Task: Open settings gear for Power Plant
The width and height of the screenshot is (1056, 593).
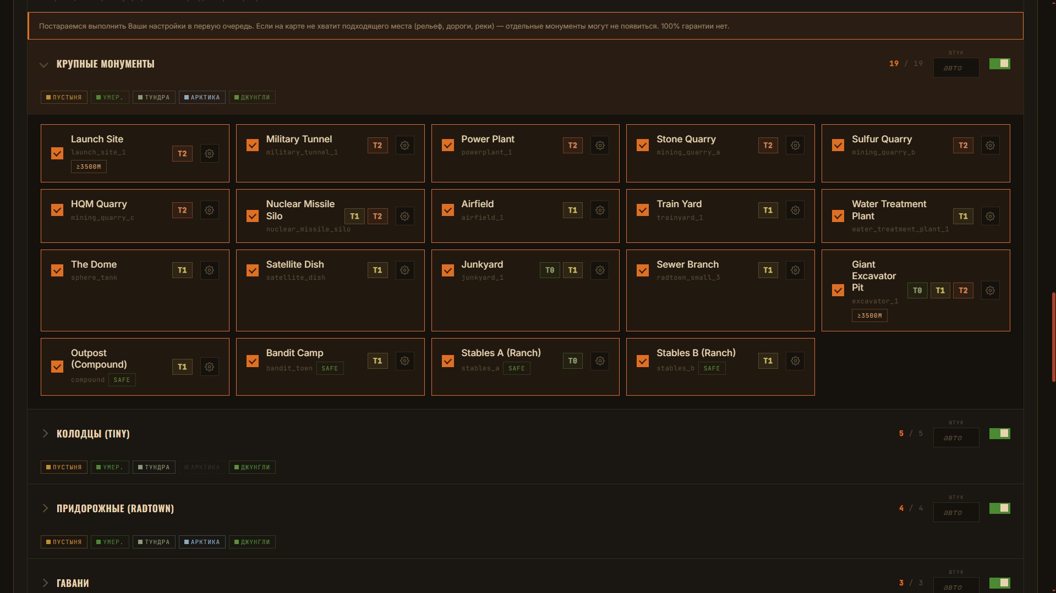Action: 600,146
